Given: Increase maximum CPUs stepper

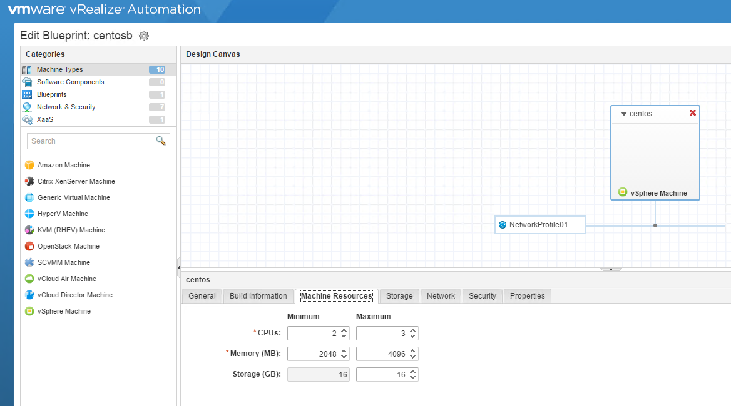Looking at the screenshot, I should click(412, 330).
